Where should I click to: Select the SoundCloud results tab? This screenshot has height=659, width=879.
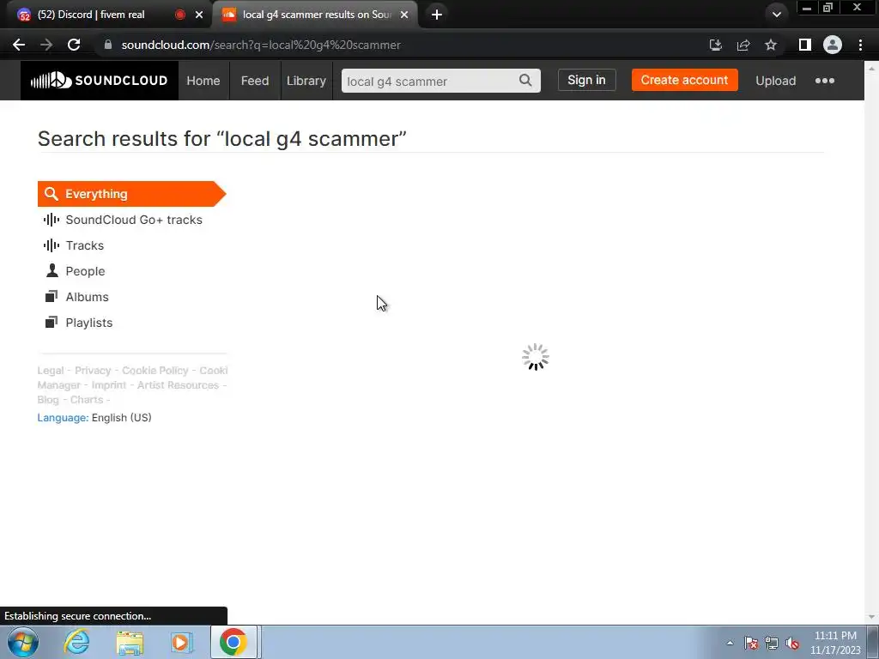point(315,15)
